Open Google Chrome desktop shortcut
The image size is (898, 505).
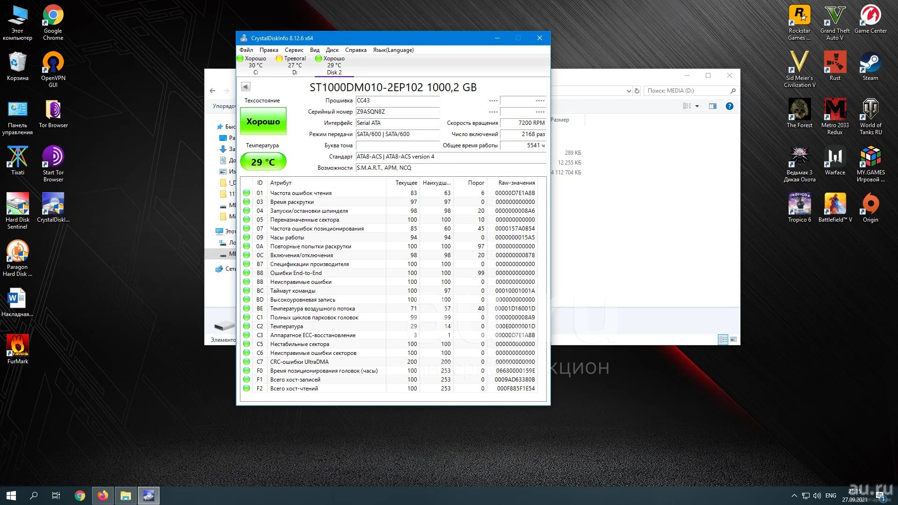[x=53, y=22]
